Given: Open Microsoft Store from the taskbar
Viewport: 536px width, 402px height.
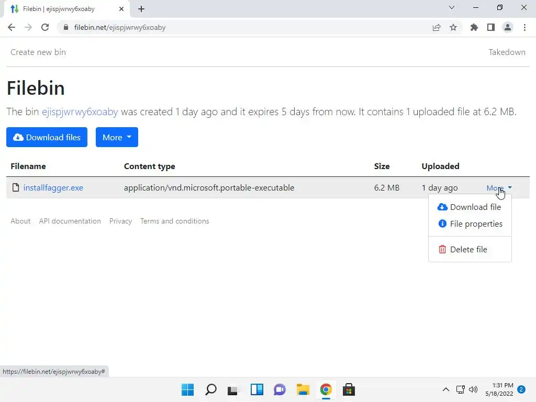Looking at the screenshot, I should tap(349, 389).
